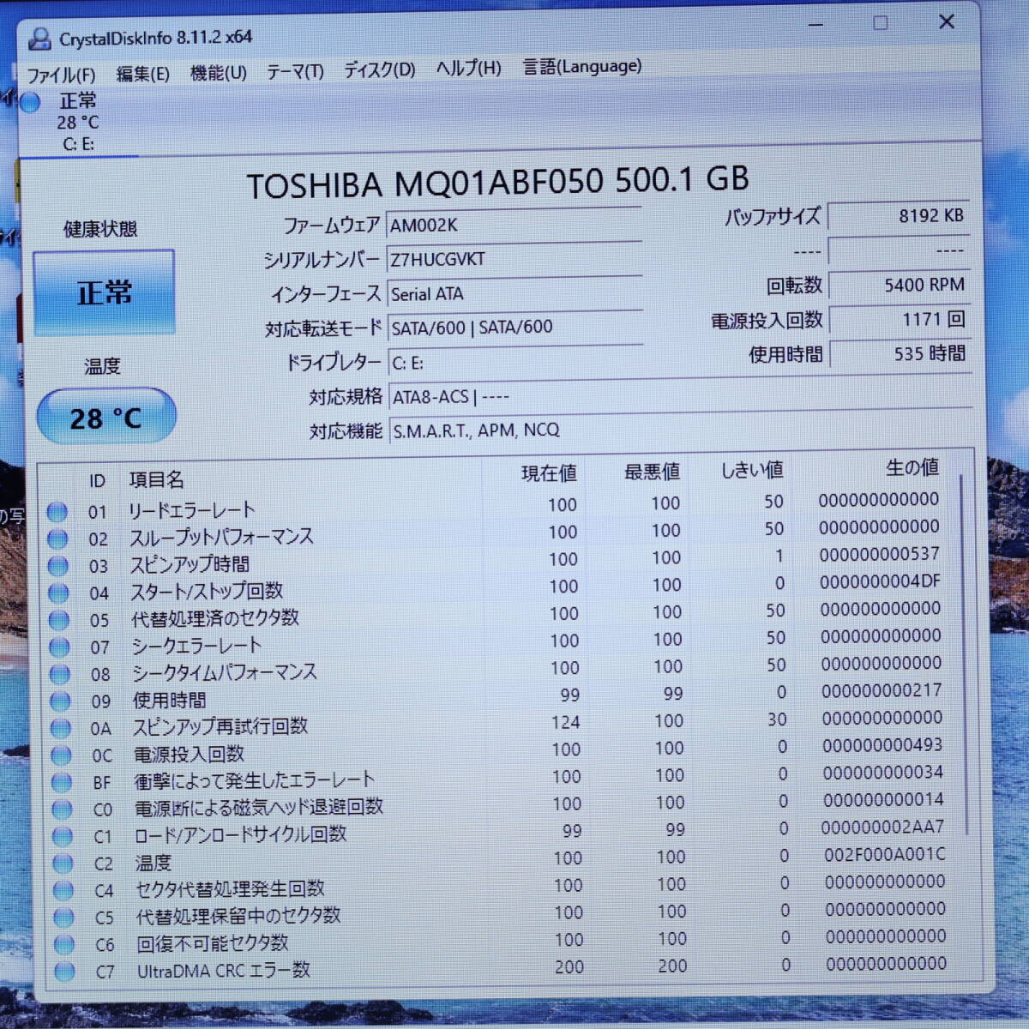Image resolution: width=1029 pixels, height=1029 pixels.
Task: Click the 28 °C temperature button
Action: [106, 417]
